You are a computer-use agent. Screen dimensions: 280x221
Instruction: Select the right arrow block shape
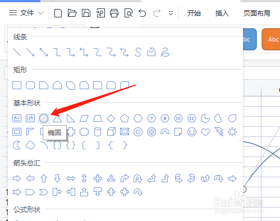(x=17, y=178)
